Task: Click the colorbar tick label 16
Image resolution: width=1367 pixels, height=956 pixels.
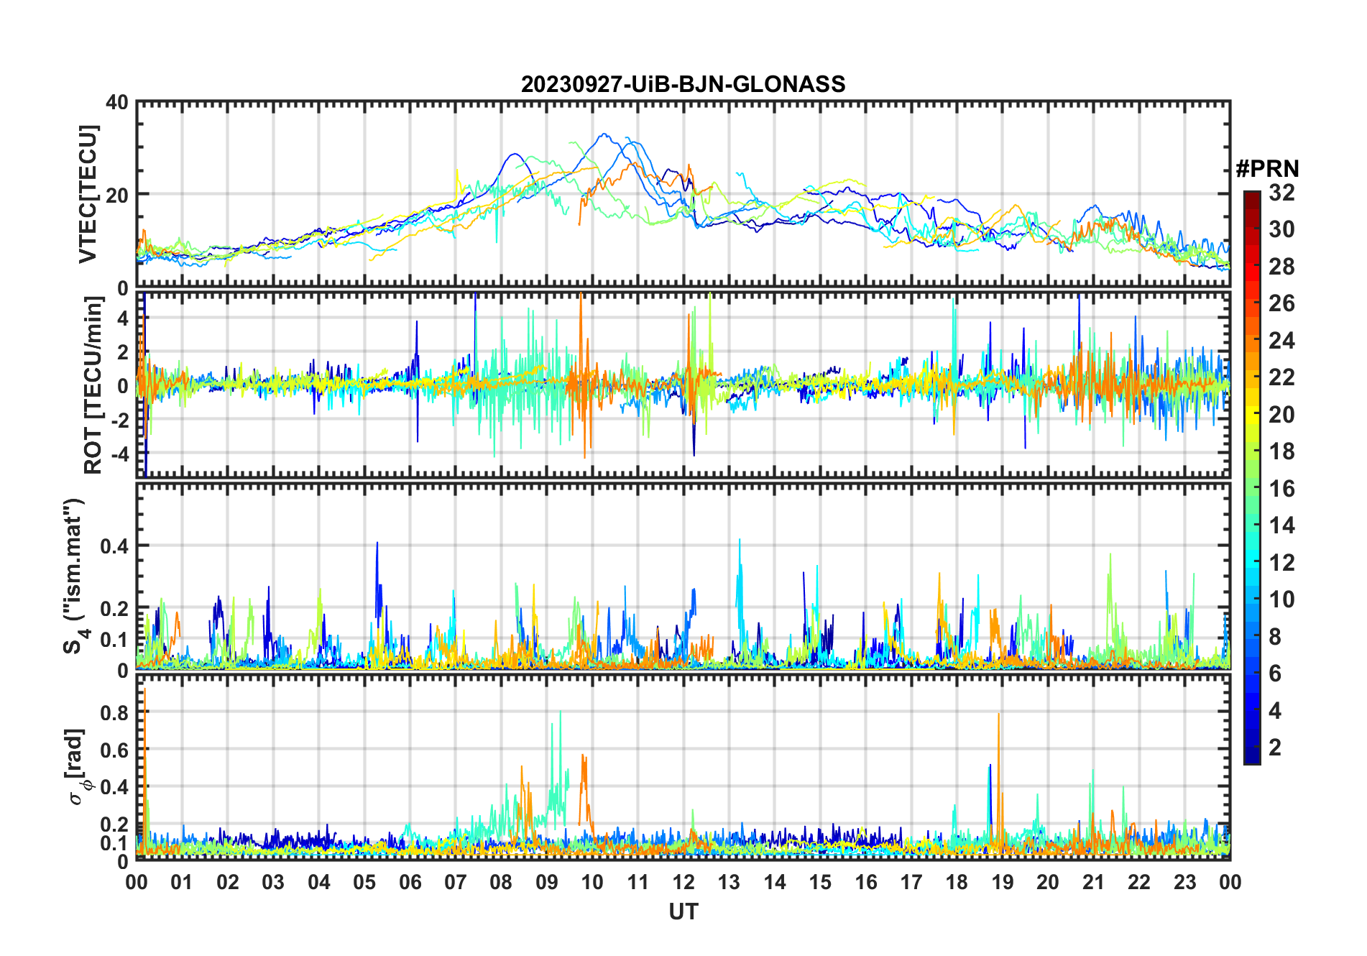Action: click(x=1281, y=489)
